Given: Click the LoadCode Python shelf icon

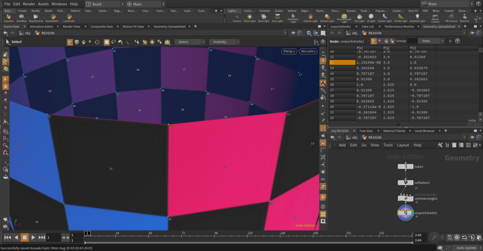Looking at the screenshot, I should [x=69, y=18].
